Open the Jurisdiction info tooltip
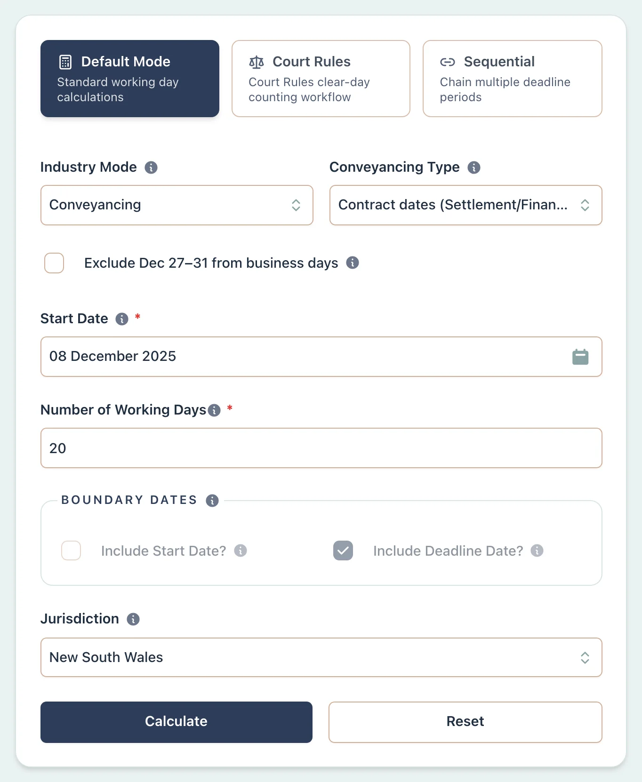Viewport: 642px width, 782px height. coord(133,619)
